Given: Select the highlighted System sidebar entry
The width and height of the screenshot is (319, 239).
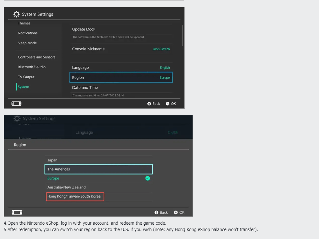Looking at the screenshot, I should (24, 87).
